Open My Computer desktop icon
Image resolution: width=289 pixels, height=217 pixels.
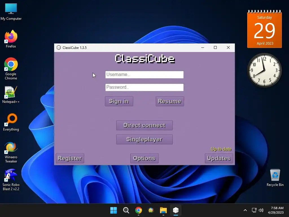click(11, 12)
